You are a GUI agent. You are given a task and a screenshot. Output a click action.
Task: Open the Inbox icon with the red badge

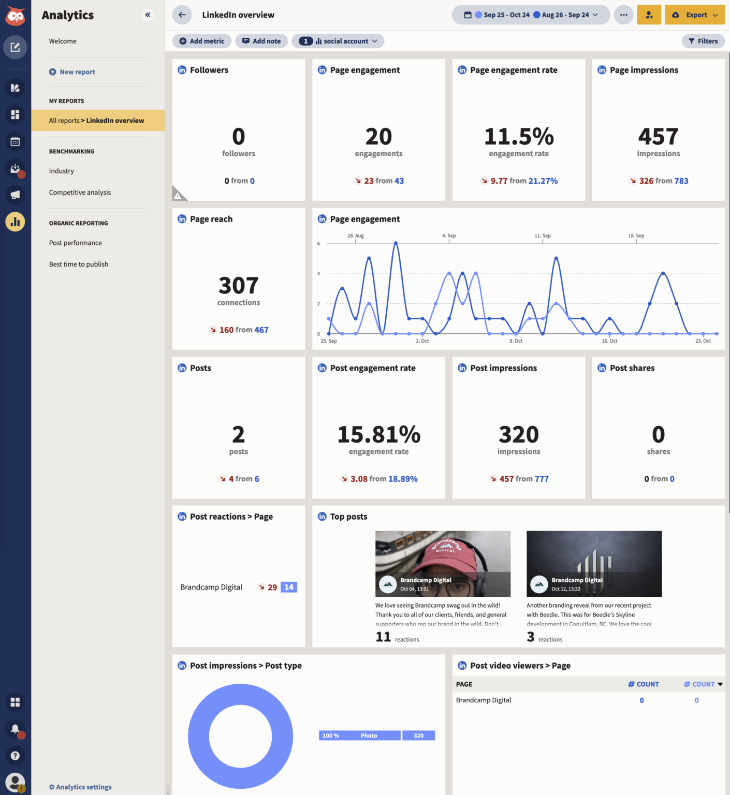[16, 168]
